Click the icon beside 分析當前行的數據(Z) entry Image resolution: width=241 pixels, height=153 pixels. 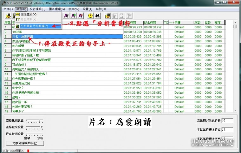[x=17, y=26]
